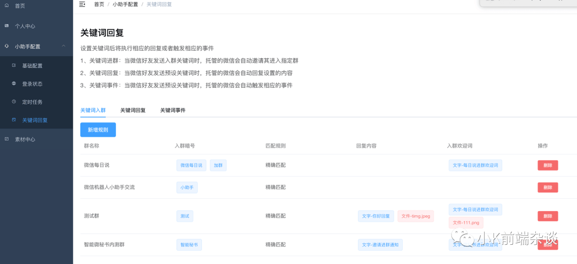The height and width of the screenshot is (264, 577).
Task: Click the 入群暗号 column header
Action: 185,146
